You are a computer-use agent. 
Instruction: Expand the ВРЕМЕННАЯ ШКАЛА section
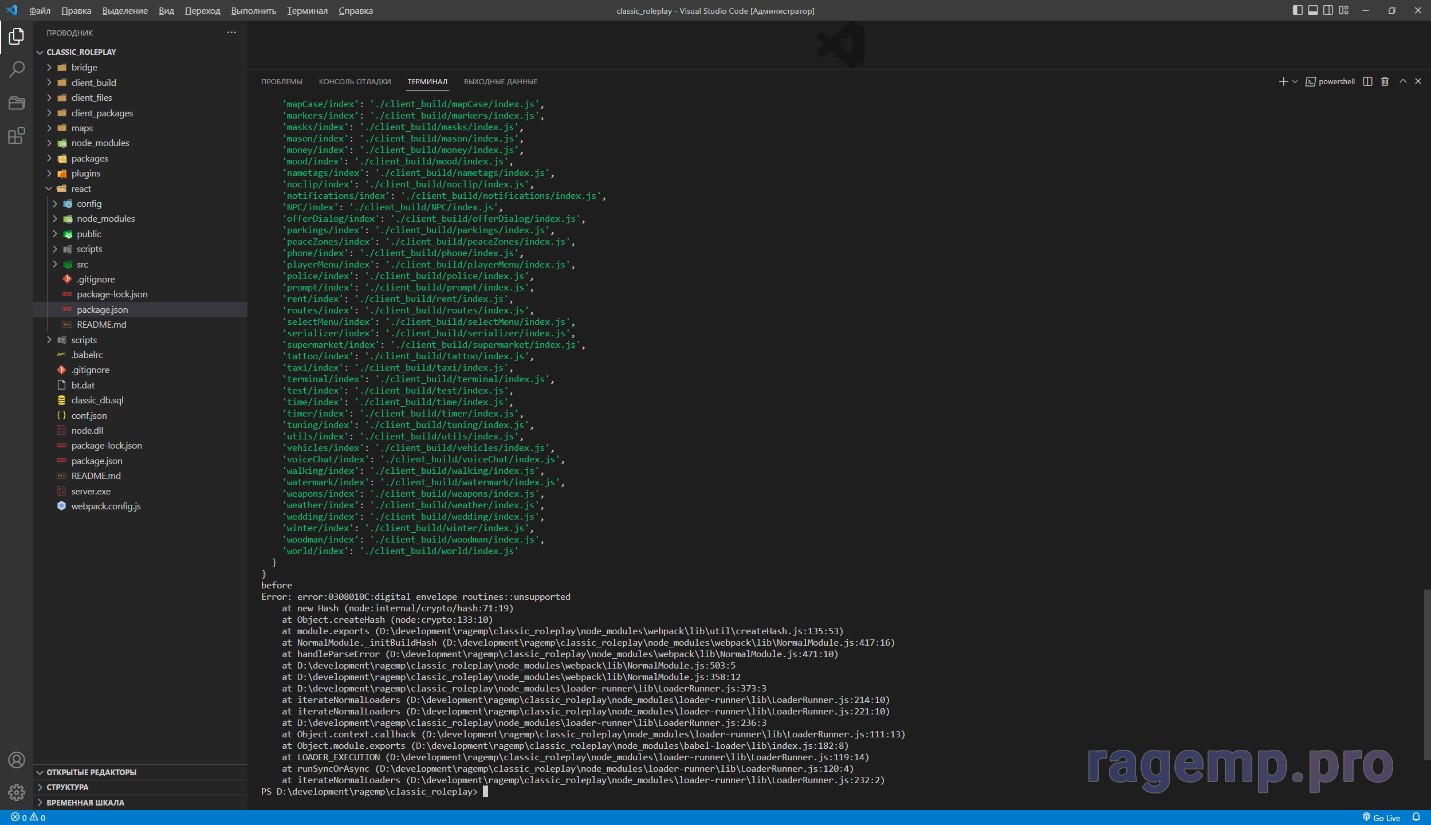pos(140,803)
